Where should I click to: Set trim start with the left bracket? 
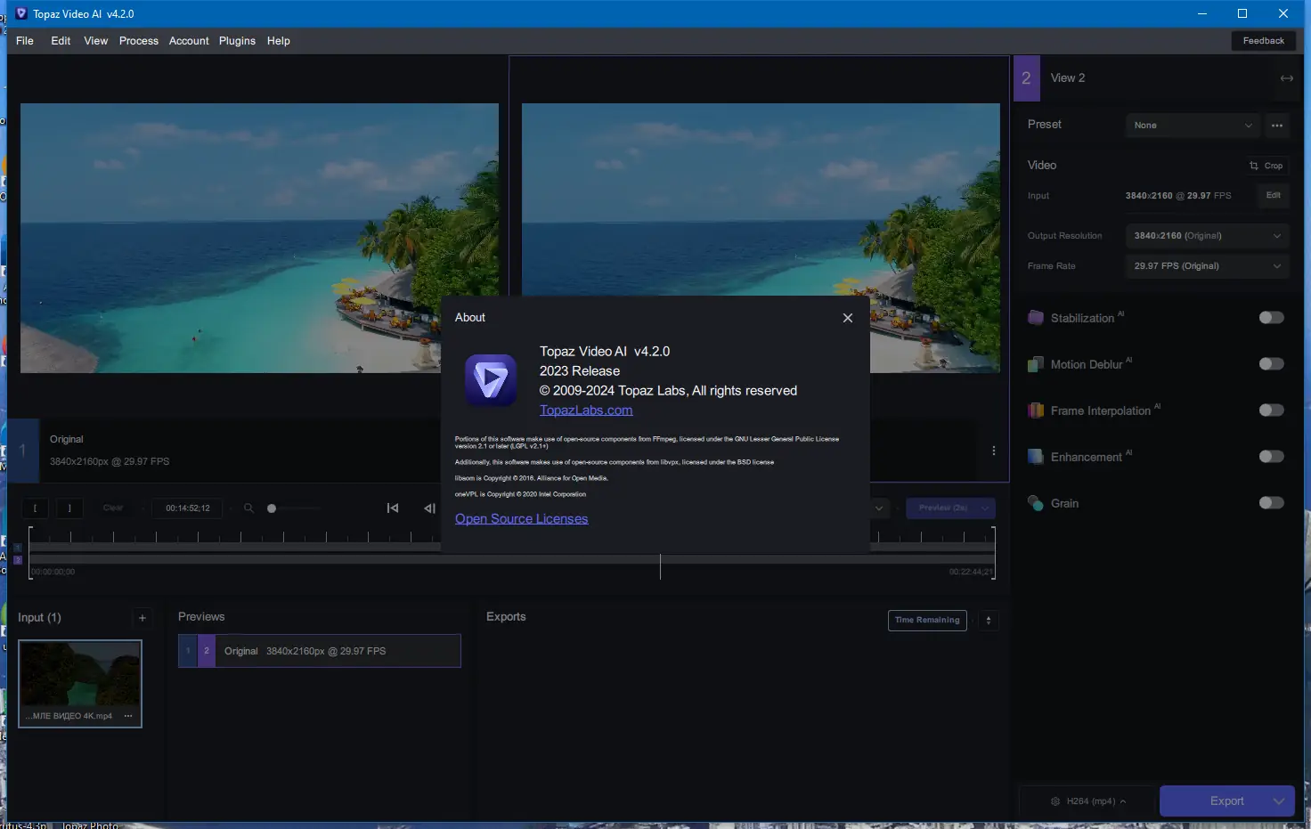coord(35,508)
